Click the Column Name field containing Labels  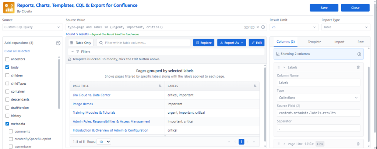[318, 82]
